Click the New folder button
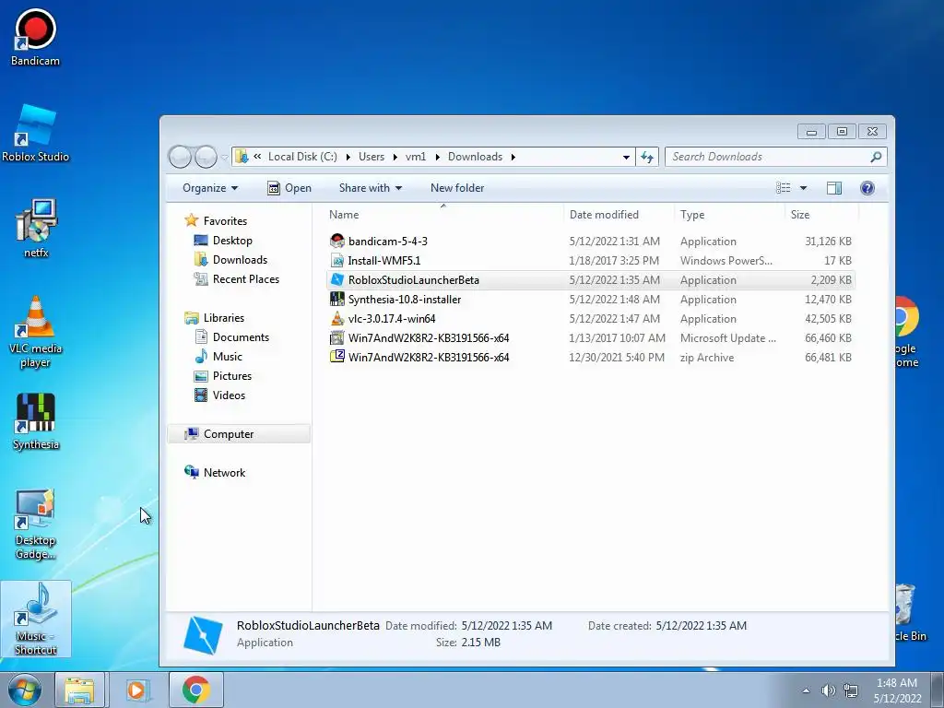 (457, 188)
